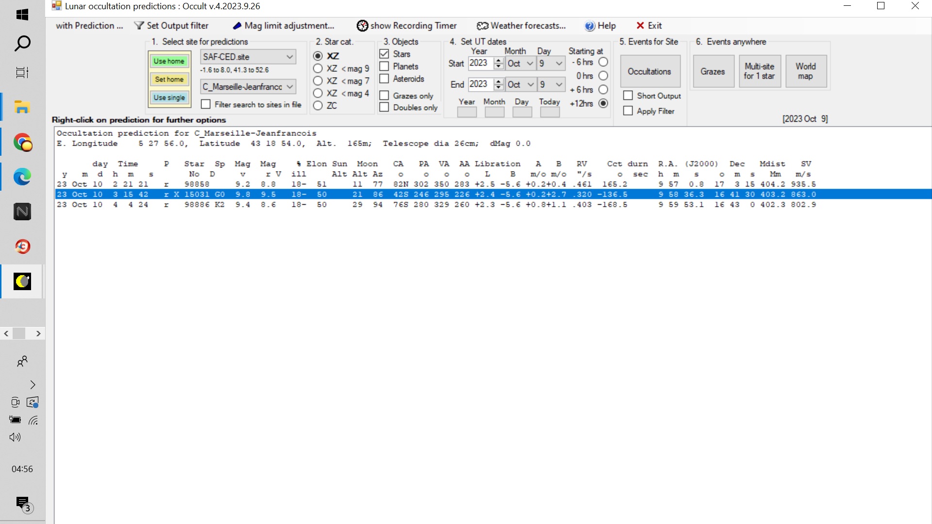Click Mag limit adjustment pen icon

237,26
